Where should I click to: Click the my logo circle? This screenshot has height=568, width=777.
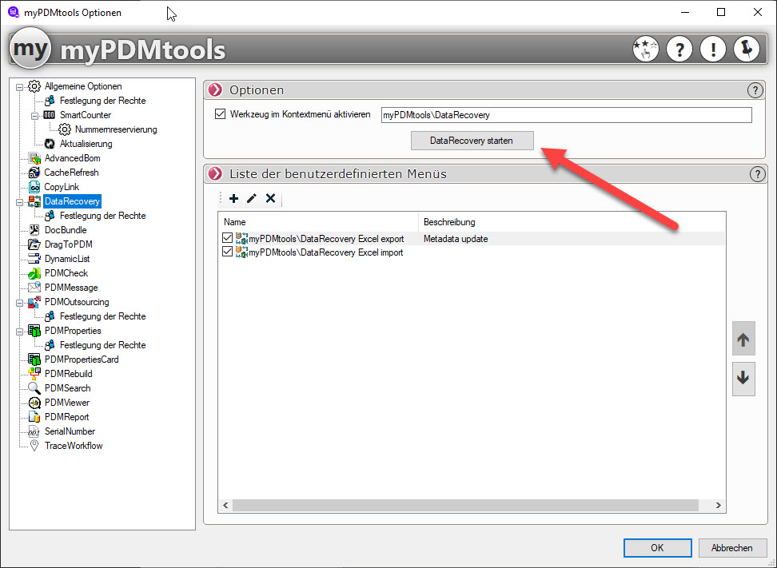30,49
